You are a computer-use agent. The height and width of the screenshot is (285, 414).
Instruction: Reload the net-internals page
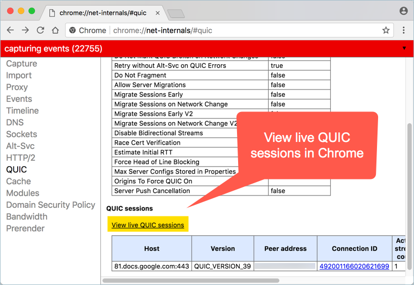[40, 31]
